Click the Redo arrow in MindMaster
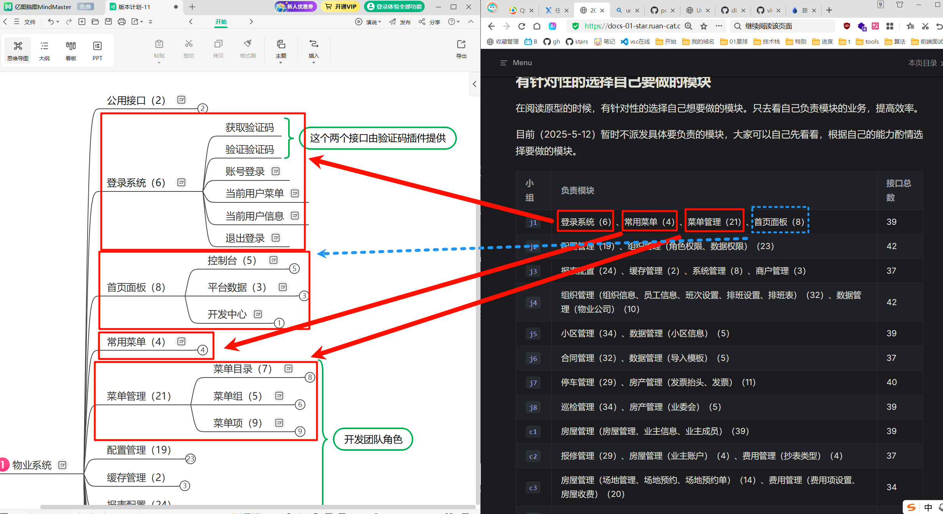This screenshot has width=943, height=514. click(69, 22)
